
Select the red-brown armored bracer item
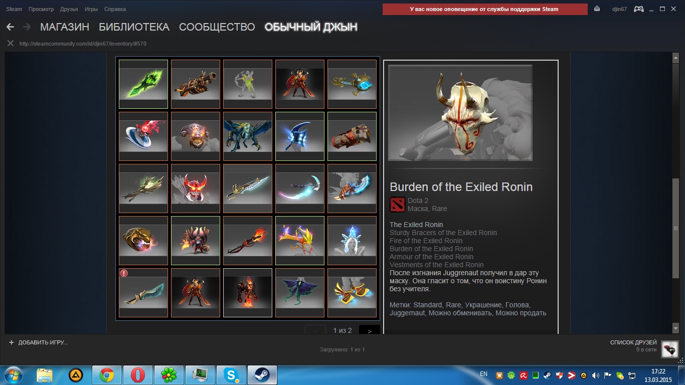(x=352, y=136)
